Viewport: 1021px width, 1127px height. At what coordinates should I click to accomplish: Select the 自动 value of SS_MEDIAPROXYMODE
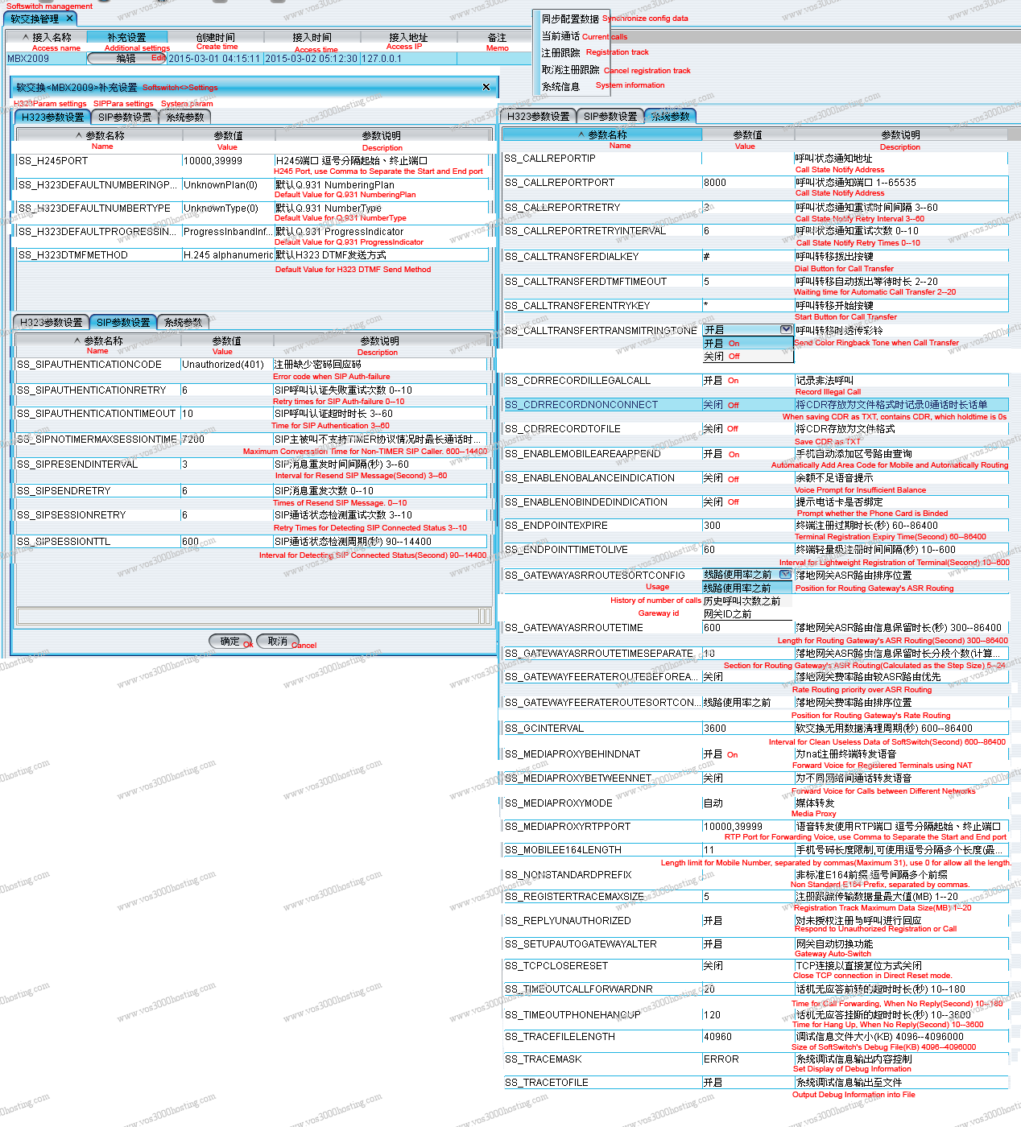coord(748,803)
